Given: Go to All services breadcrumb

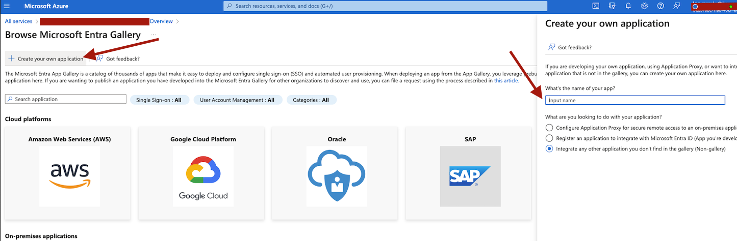Looking at the screenshot, I should 18,21.
